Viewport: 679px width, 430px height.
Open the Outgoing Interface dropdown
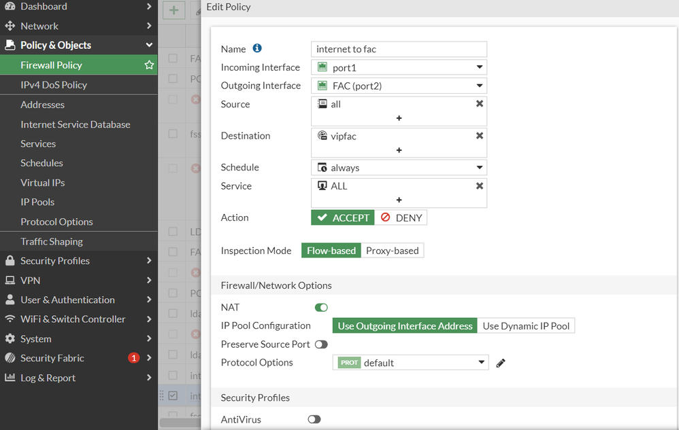[399, 86]
